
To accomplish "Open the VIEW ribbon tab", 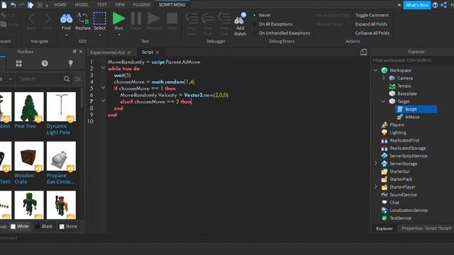I will 120,5.
